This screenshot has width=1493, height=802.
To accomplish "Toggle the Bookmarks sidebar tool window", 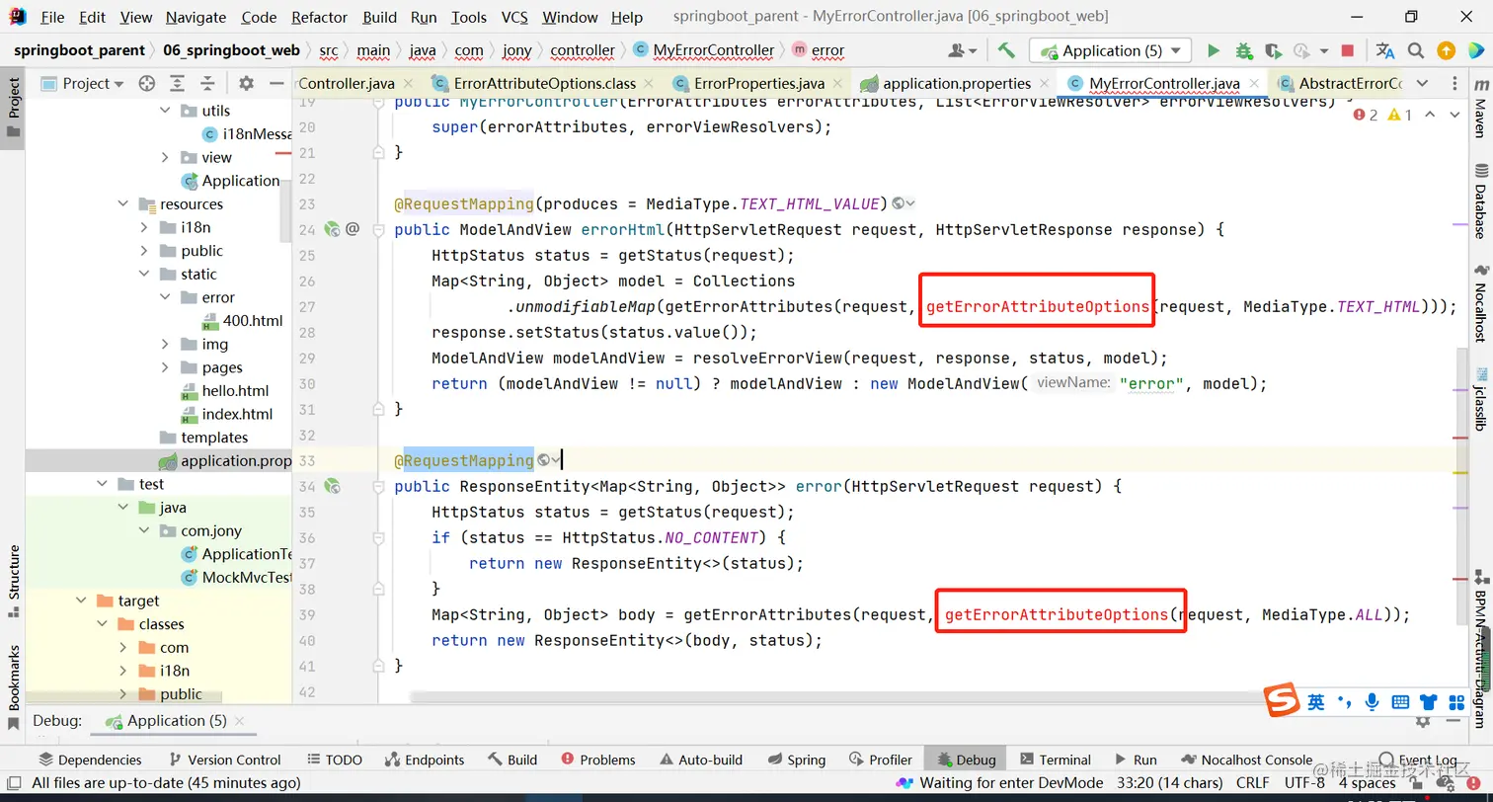I will pos(14,686).
